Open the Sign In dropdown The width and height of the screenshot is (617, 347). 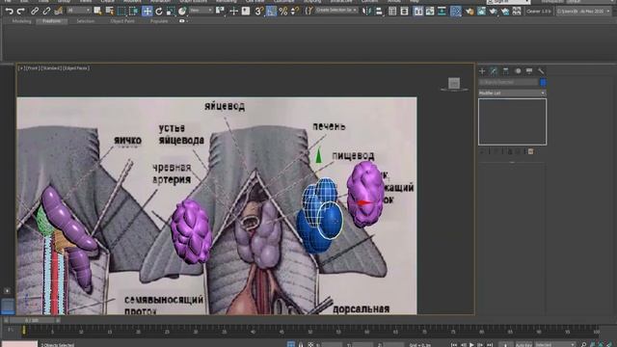(509, 2)
